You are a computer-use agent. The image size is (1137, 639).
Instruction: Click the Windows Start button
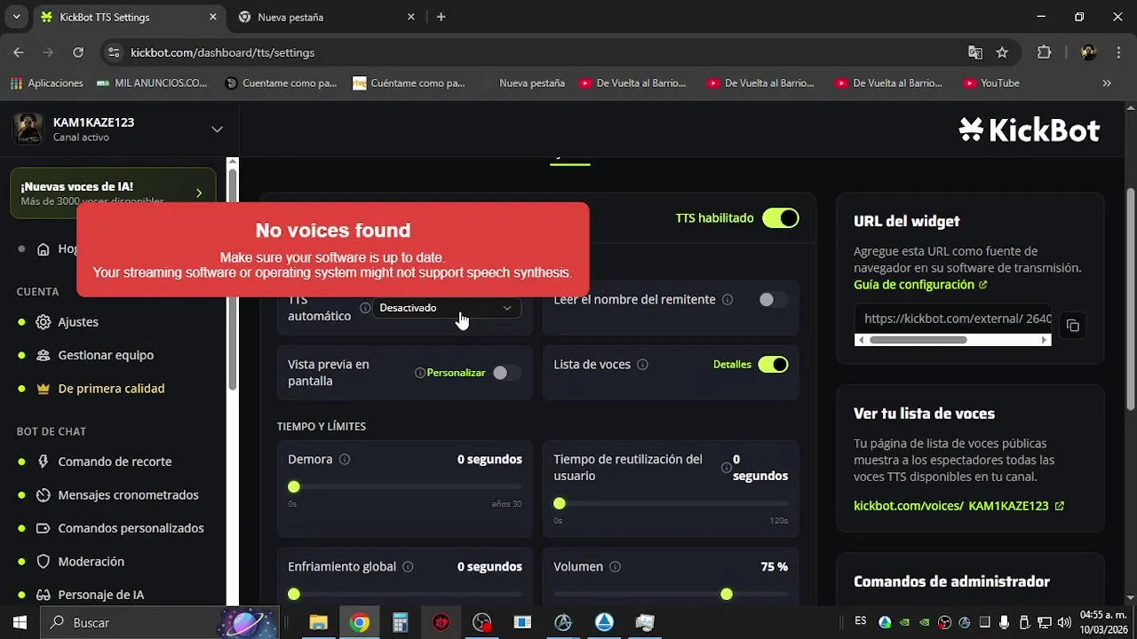(x=20, y=623)
